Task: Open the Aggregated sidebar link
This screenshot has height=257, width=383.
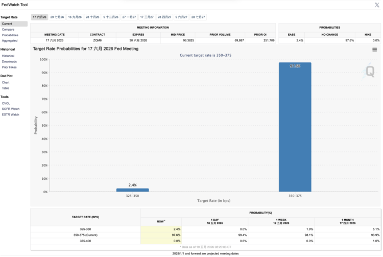Action: tap(10, 41)
